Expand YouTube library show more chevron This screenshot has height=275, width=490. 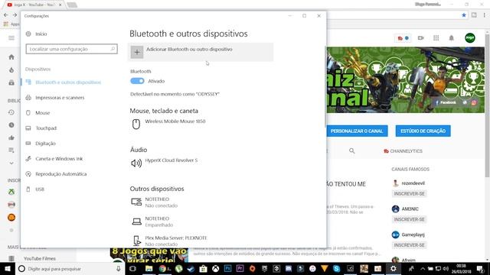click(x=11, y=163)
